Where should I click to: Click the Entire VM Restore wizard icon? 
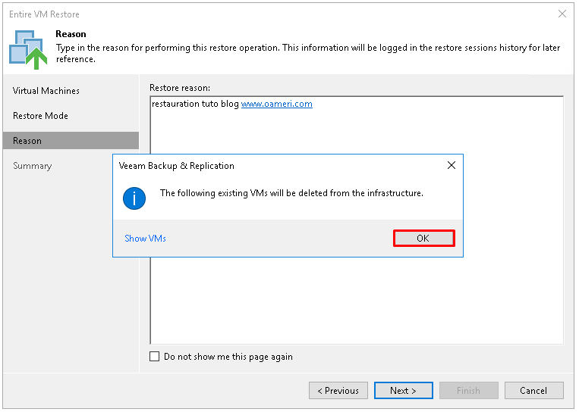28,49
